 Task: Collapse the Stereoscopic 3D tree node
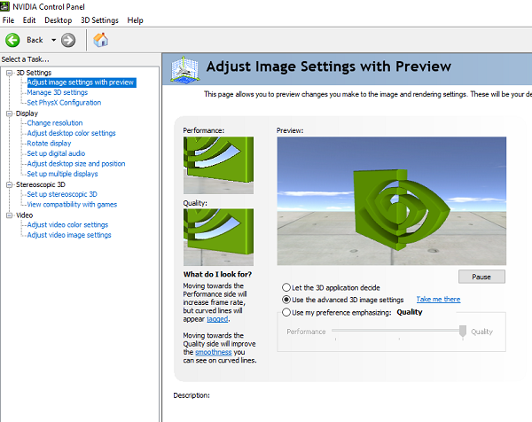point(9,184)
